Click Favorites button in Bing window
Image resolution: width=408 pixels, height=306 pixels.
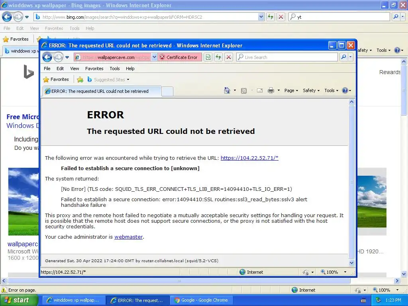(16, 39)
